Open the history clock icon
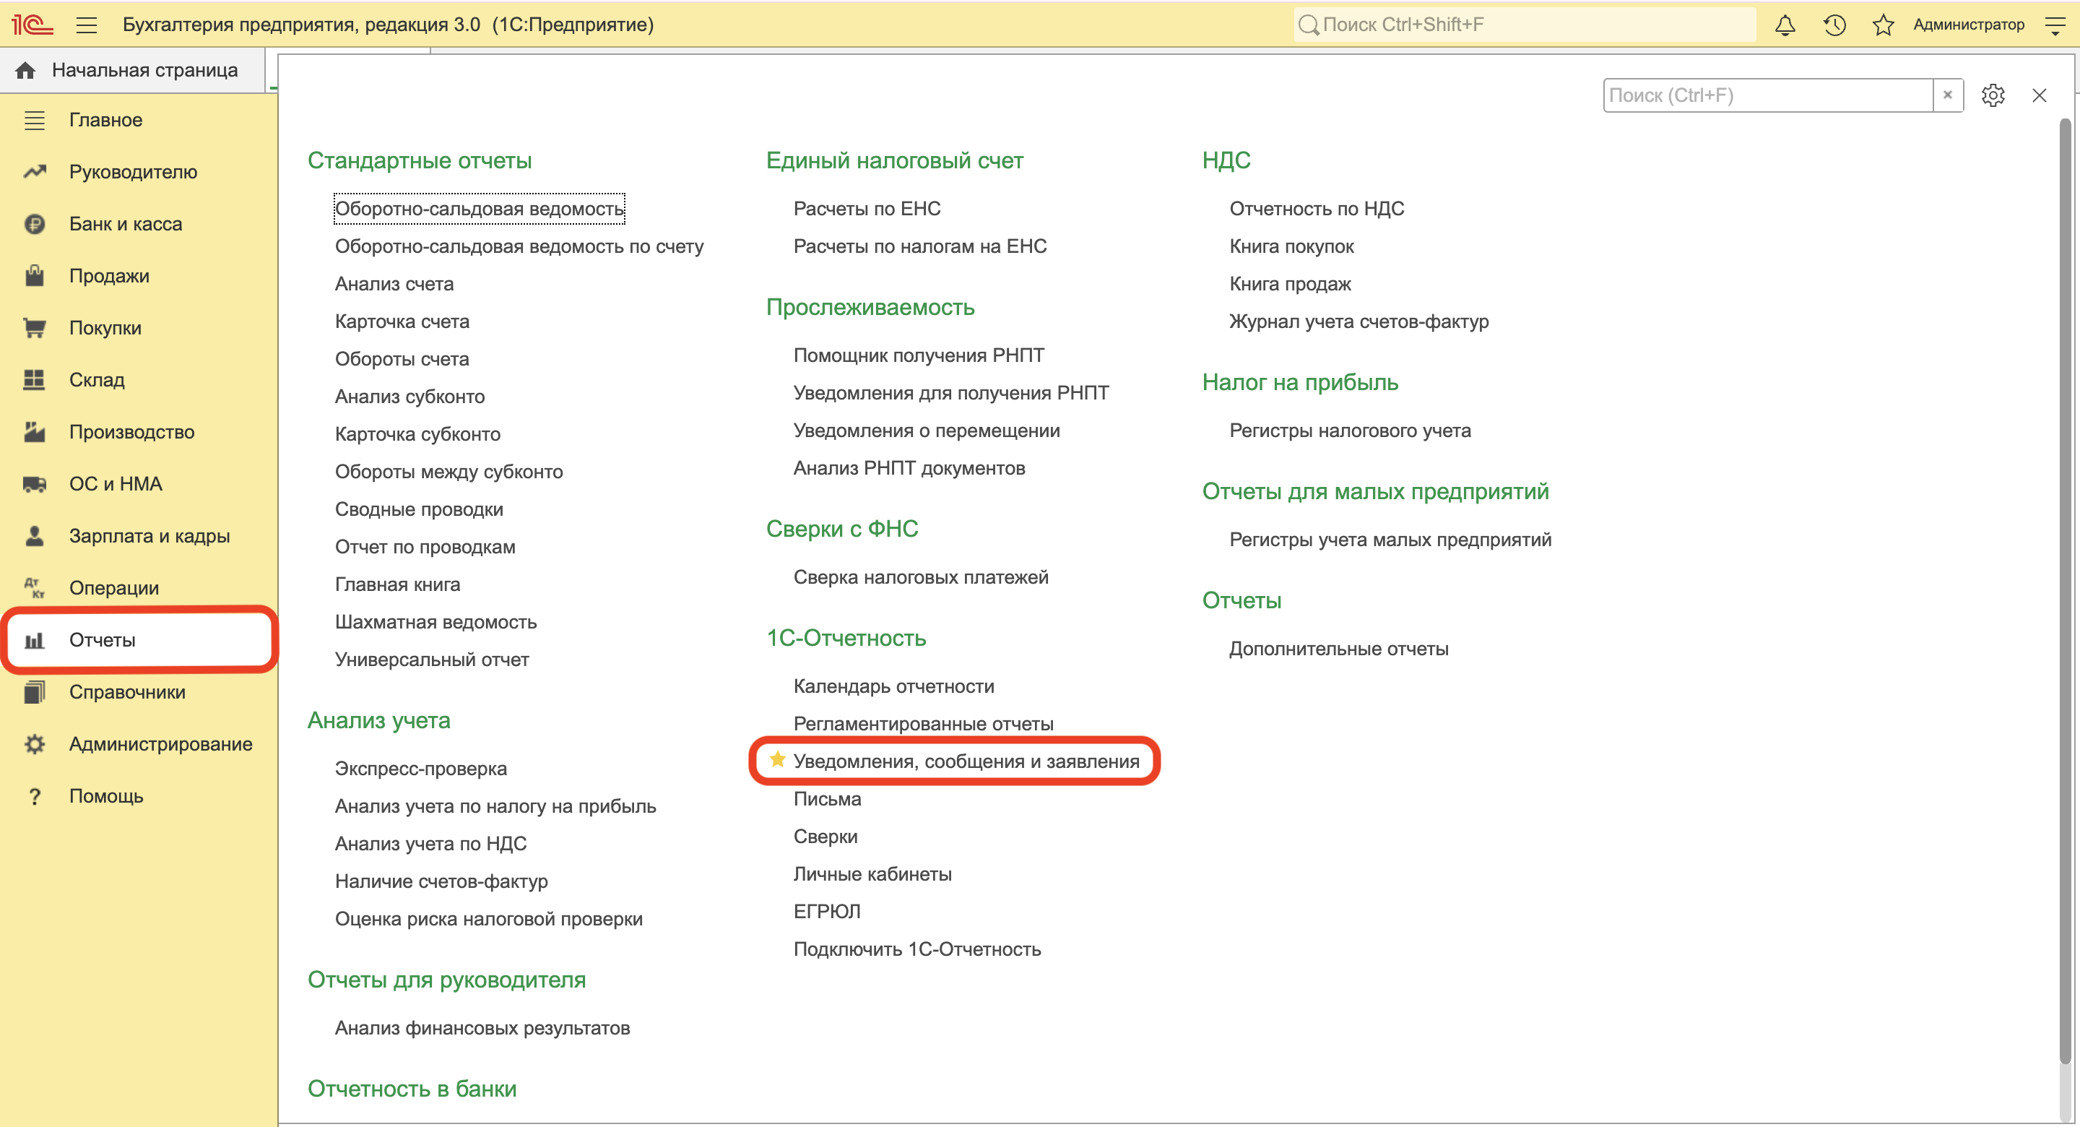The image size is (2080, 1127). [x=1834, y=25]
